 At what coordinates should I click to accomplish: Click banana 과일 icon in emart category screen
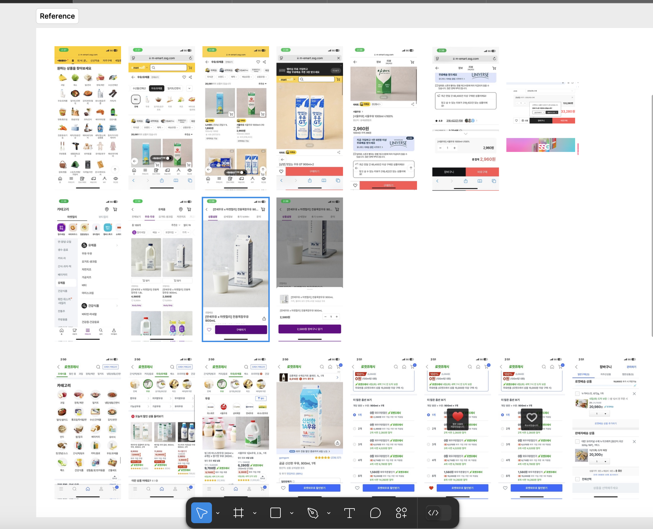pyautogui.click(x=63, y=78)
